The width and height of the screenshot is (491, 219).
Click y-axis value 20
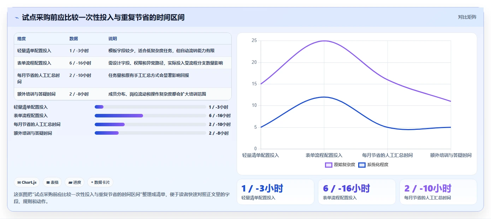[x=254, y=62]
